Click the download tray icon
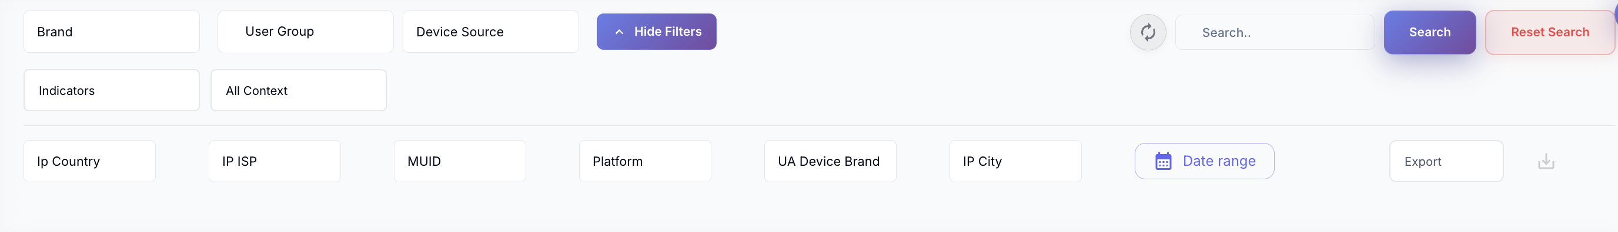This screenshot has width=1618, height=232. point(1546,161)
